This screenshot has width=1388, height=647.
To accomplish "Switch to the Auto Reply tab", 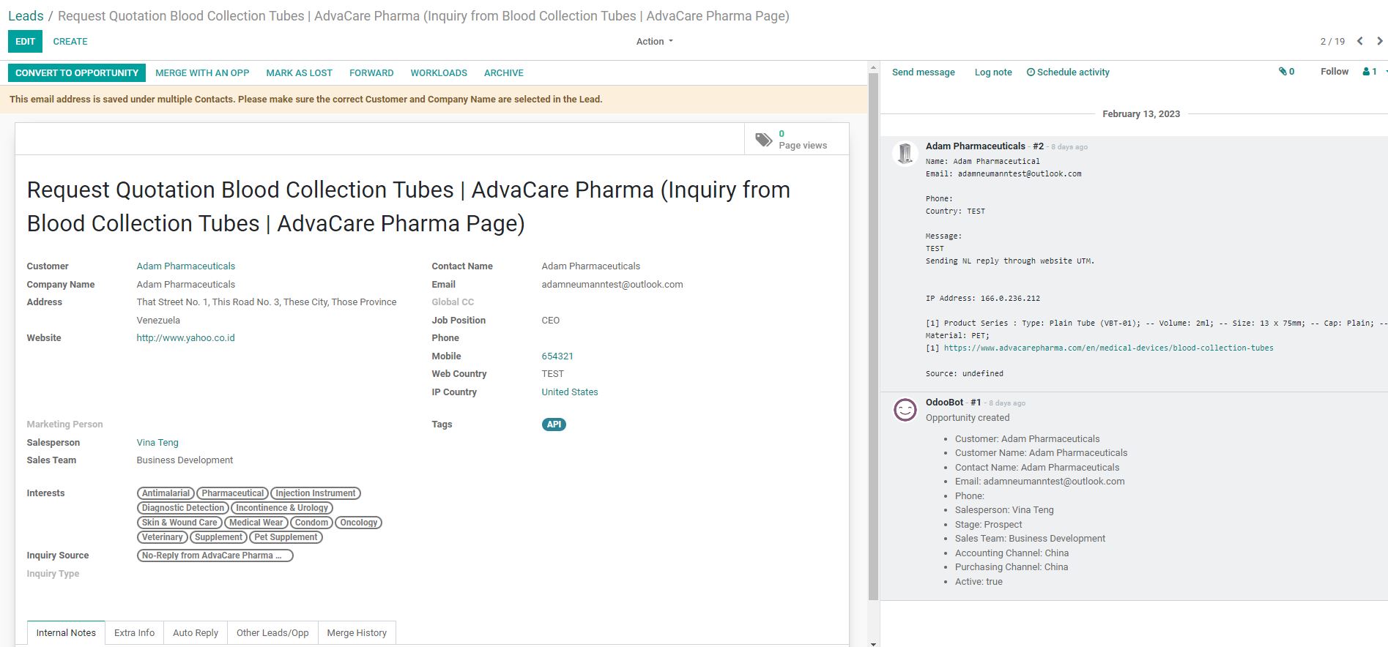I will 196,633.
